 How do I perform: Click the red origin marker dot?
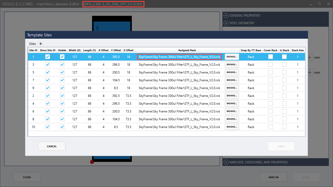92,162
